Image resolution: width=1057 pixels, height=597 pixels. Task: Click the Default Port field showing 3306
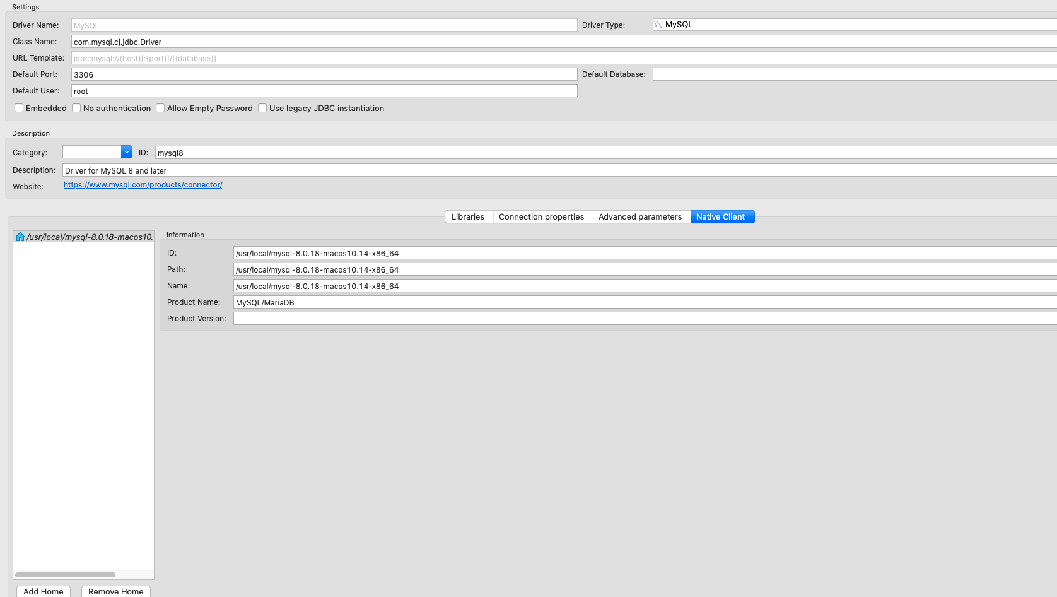pyautogui.click(x=324, y=74)
